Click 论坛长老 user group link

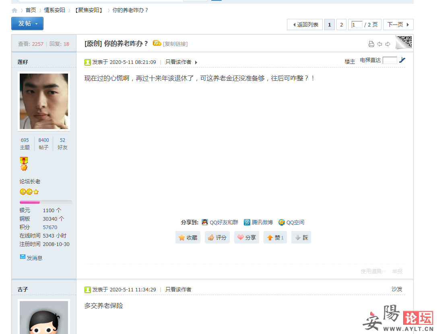point(30,182)
